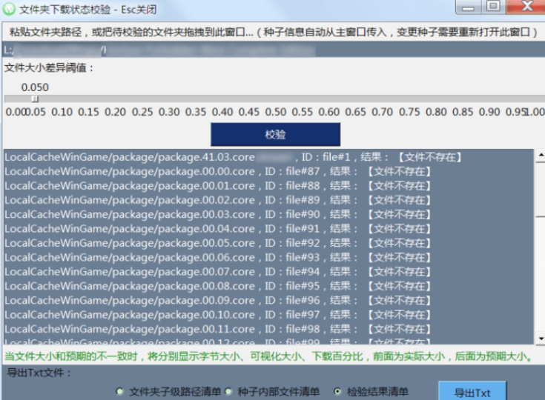545x400 pixels.
Task: Click slider track near 0.50 mark
Action: coord(275,99)
